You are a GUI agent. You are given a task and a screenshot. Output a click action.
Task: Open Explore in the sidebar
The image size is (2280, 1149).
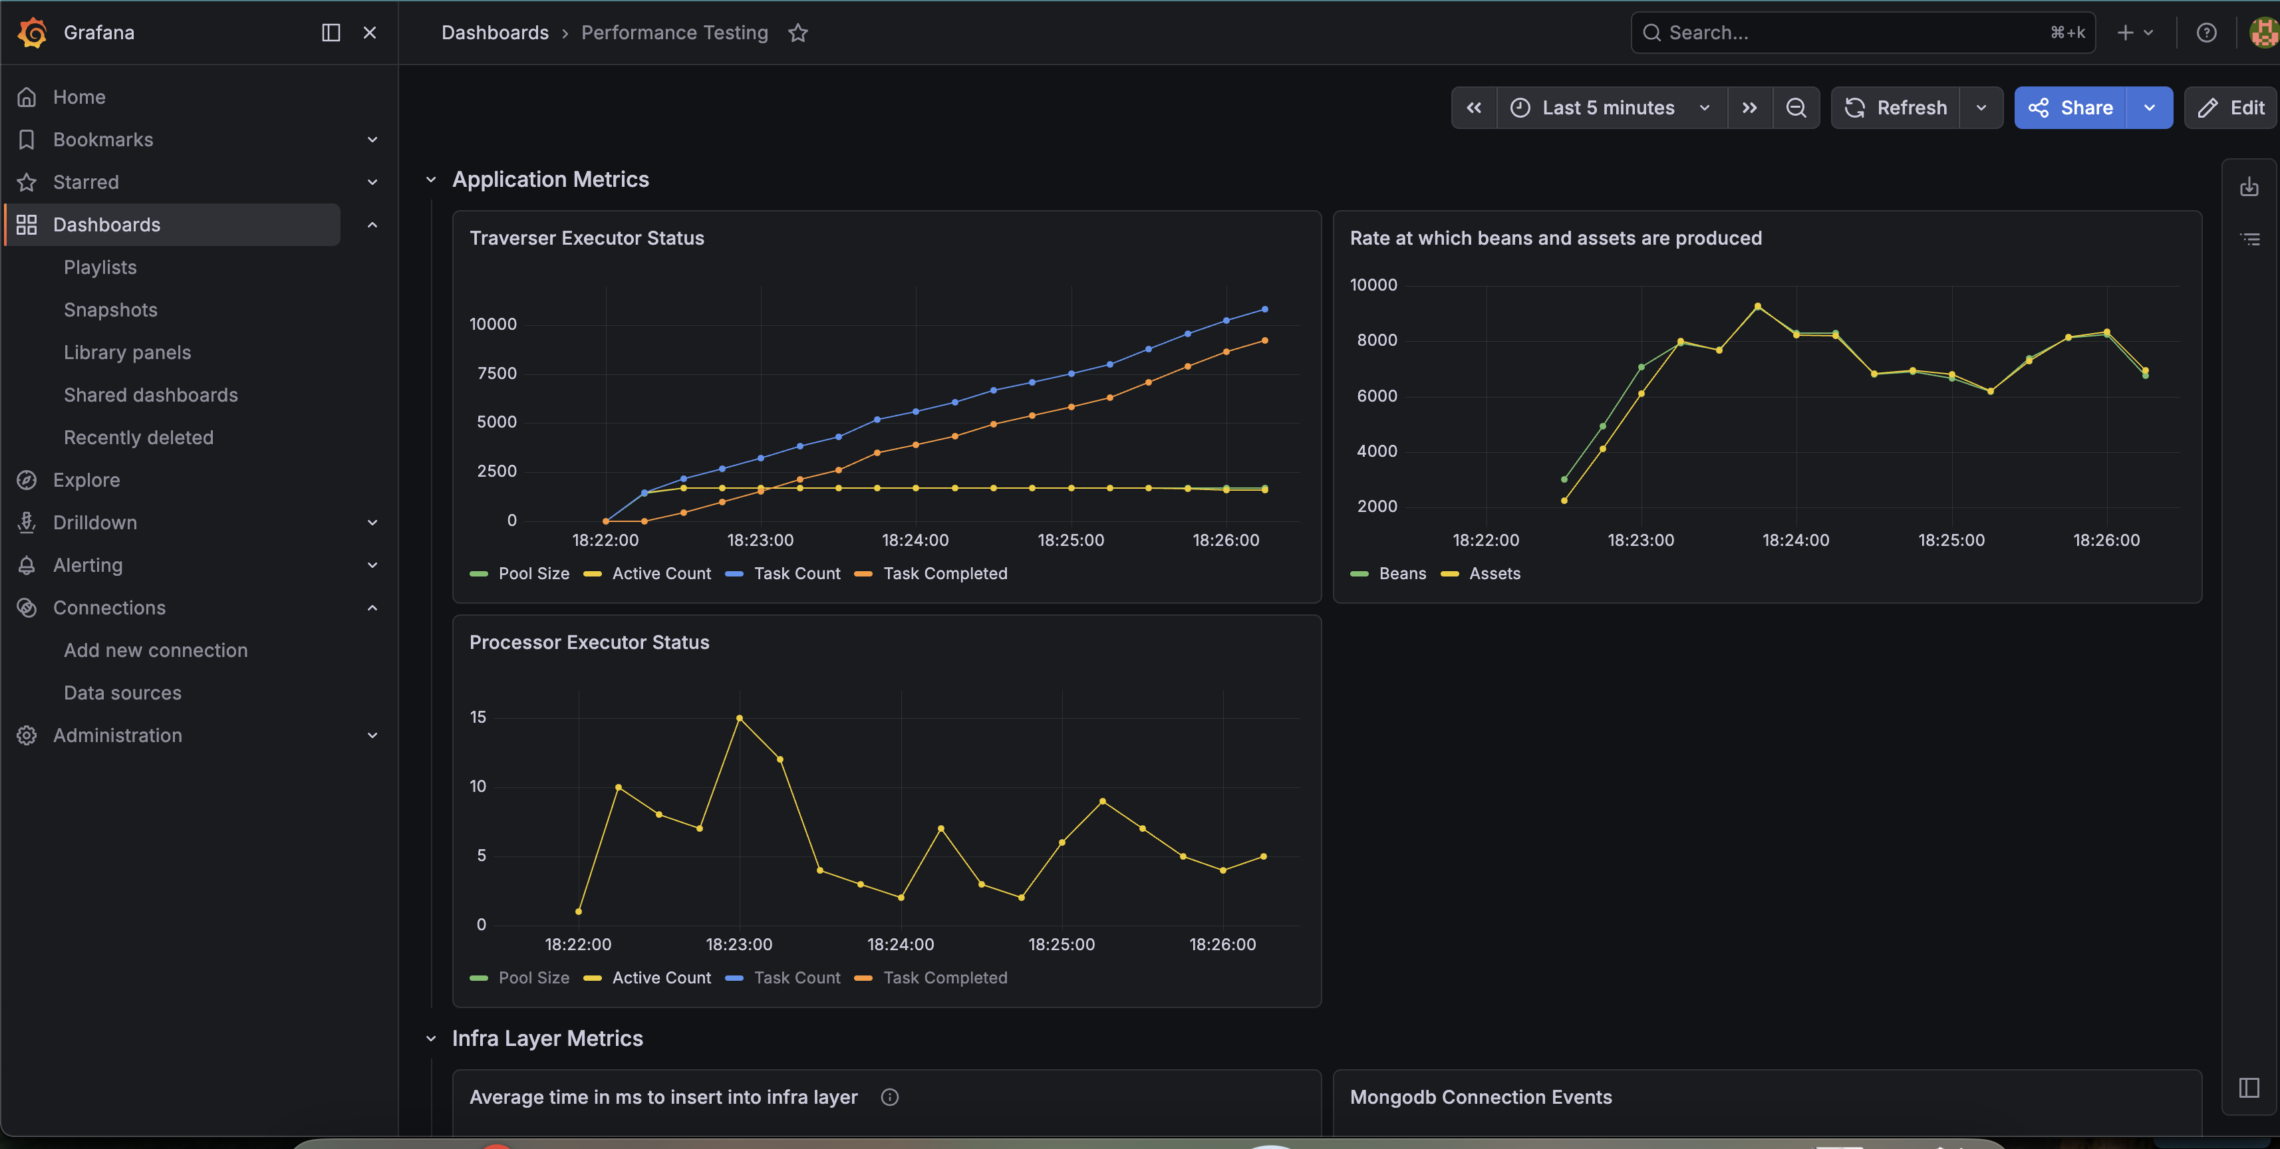[86, 479]
